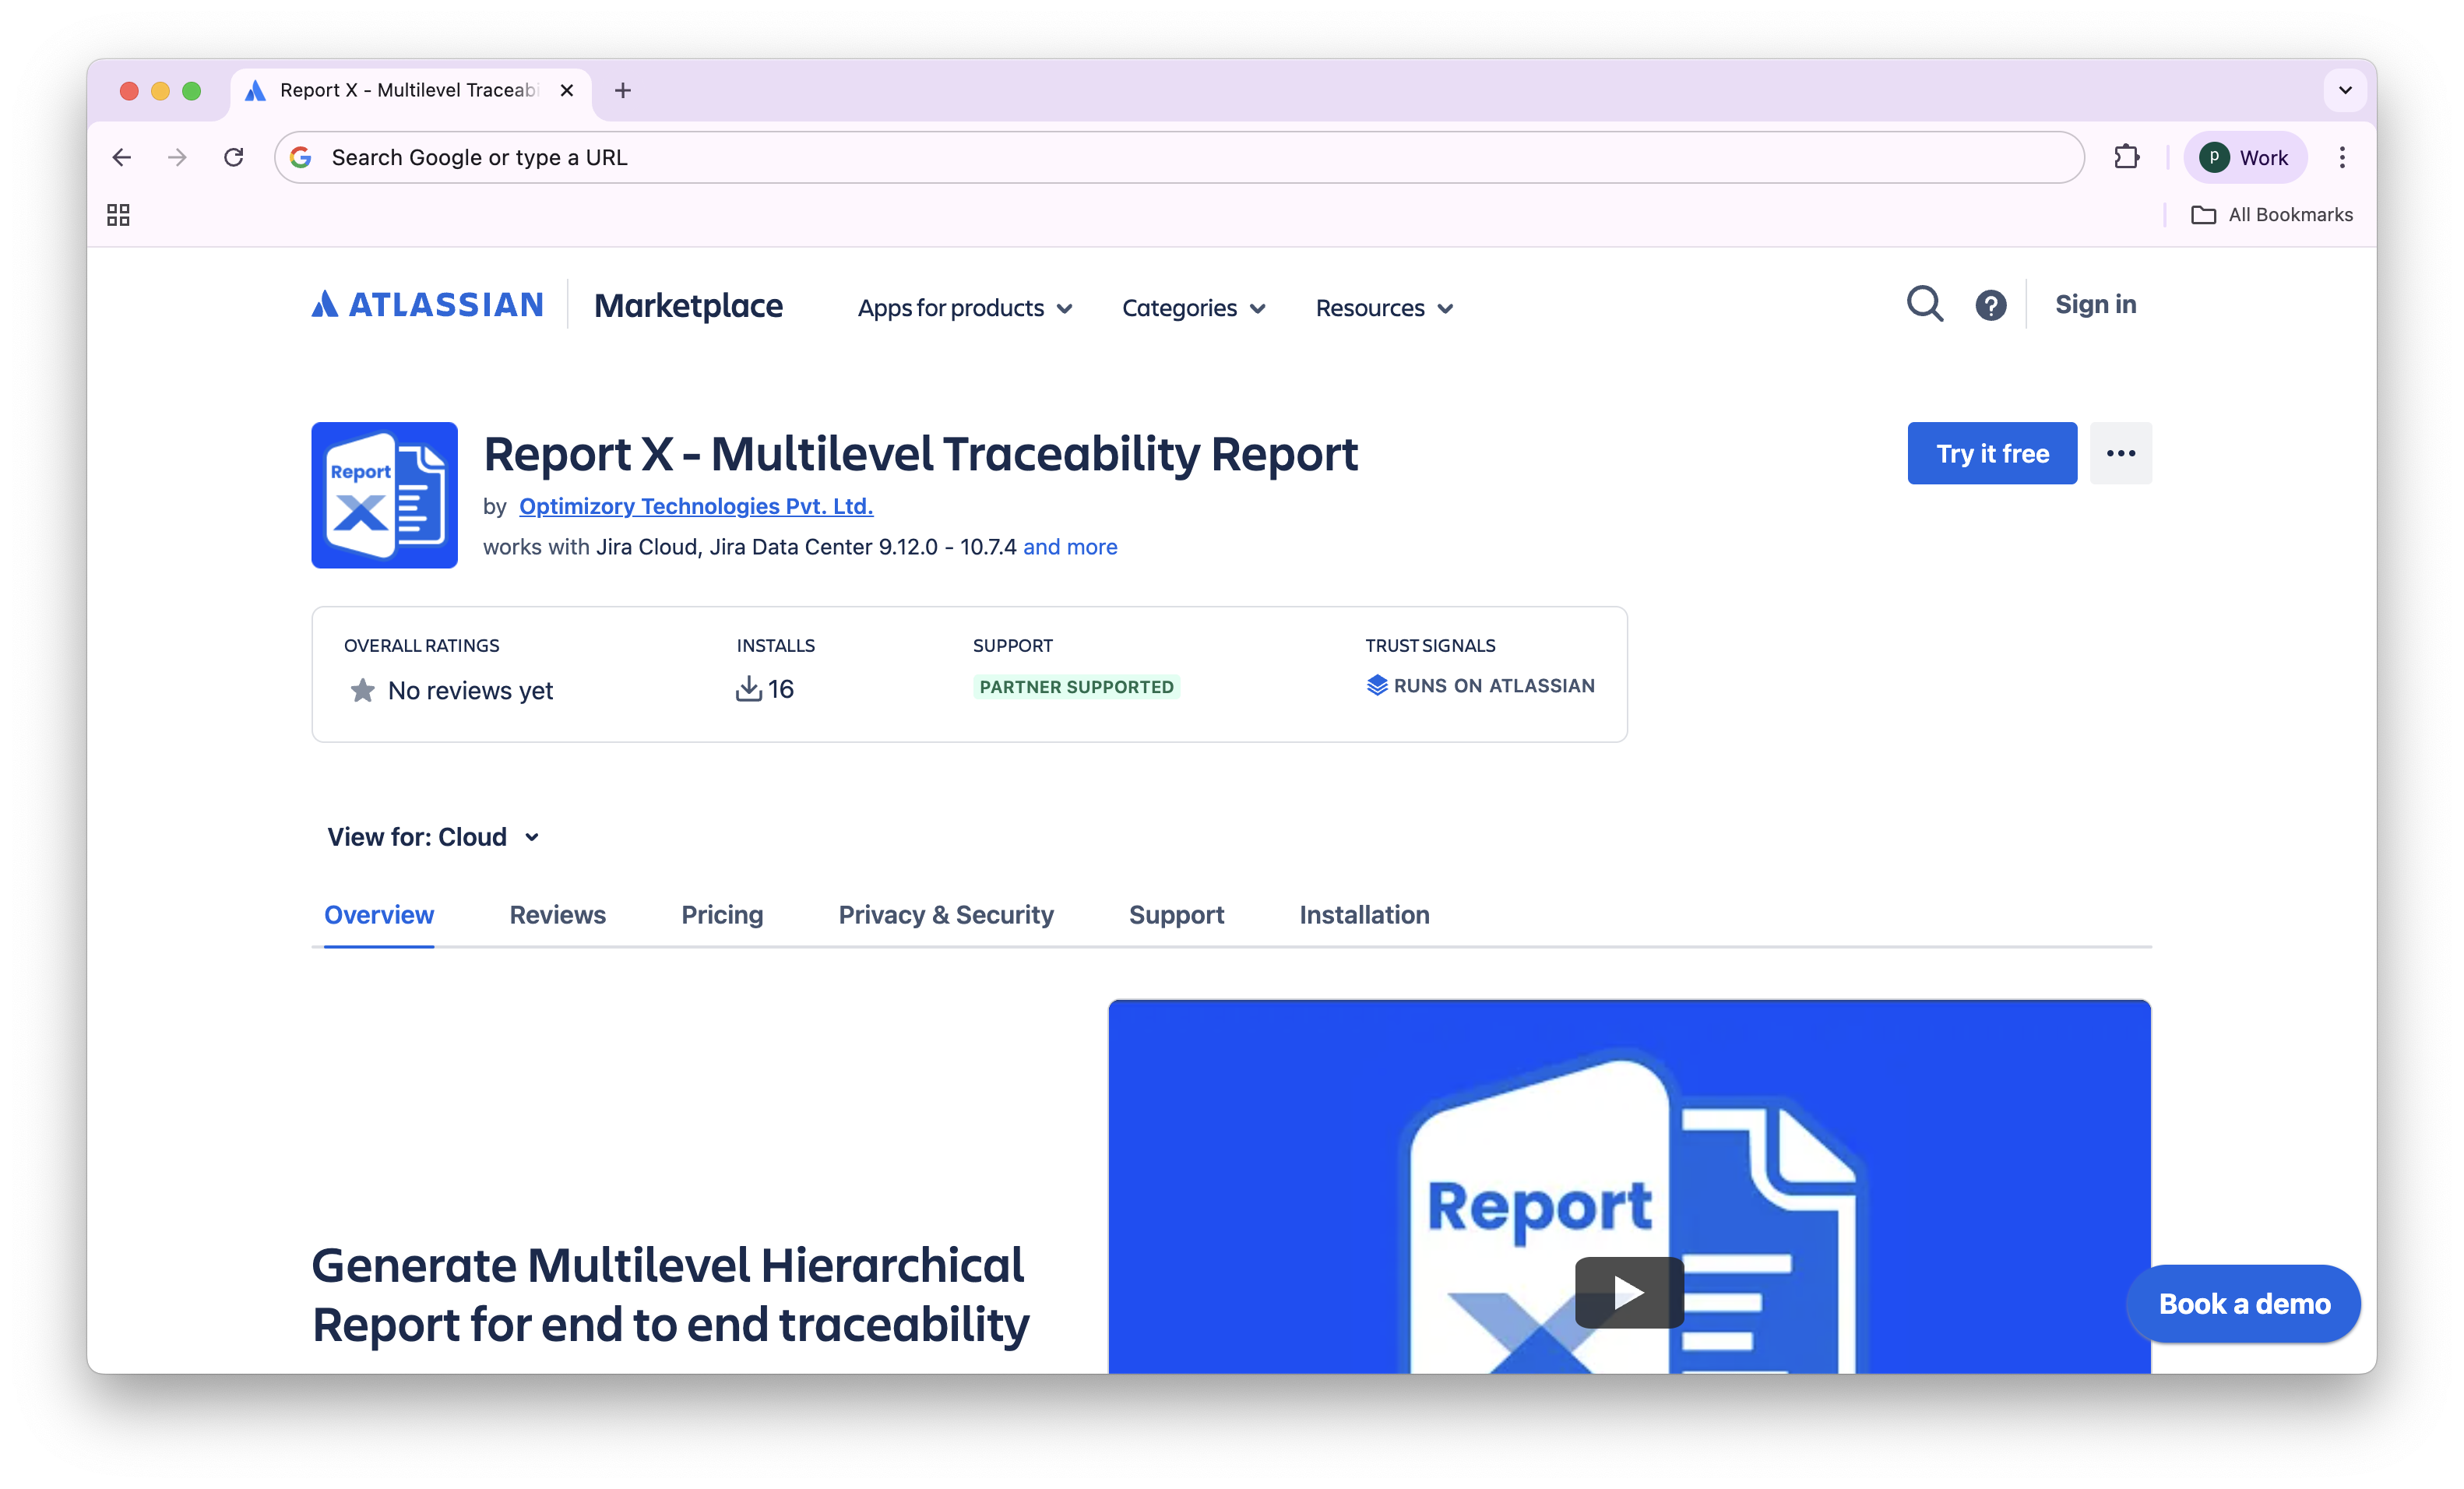Click the Atlassian logo in header
2464x1489 pixels.
(x=427, y=304)
